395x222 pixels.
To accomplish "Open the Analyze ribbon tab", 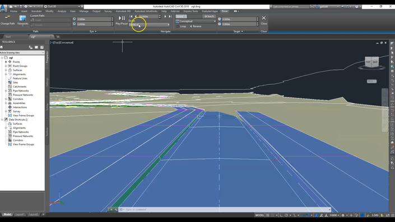I will (x=62, y=11).
